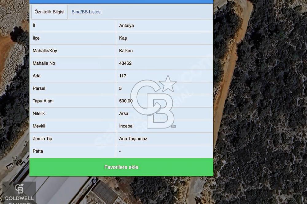Switch to the Öznitelik Bilgisi tab
307x204 pixels.
pos(49,12)
